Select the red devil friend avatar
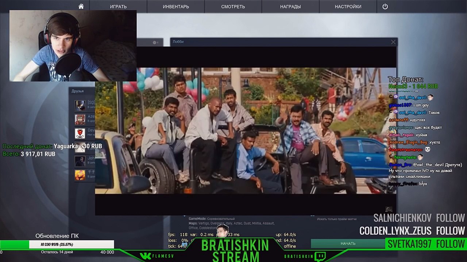Viewport: 467px width, 262px height. 80,133
